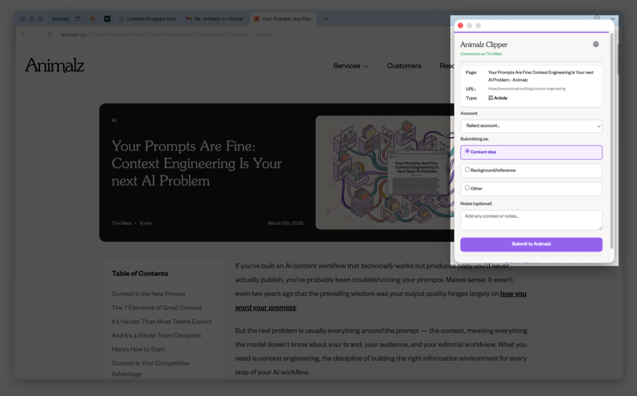Click the animalz.co address bar
Screen dimensions: 637x396
coord(167,34)
